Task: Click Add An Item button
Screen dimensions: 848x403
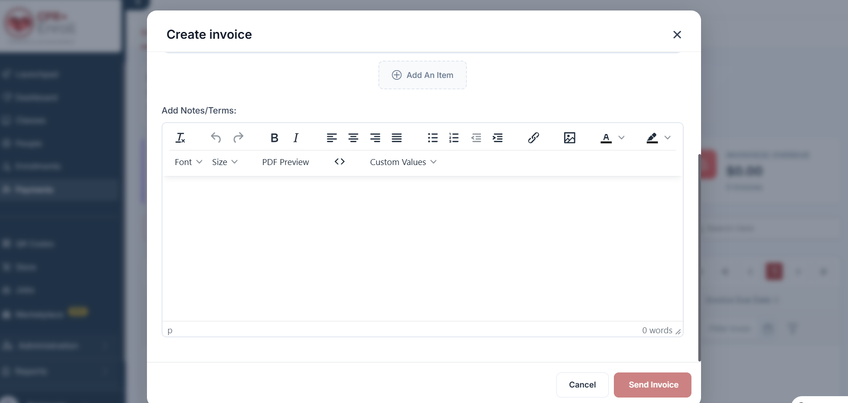Action: click(423, 75)
